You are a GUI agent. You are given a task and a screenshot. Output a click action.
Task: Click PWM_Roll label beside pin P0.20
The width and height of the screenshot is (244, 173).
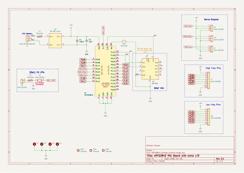(x=83, y=69)
